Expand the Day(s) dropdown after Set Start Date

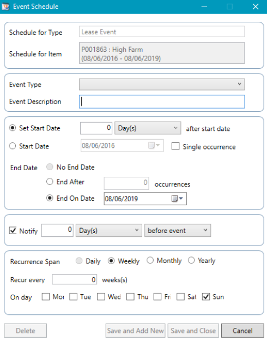click(x=148, y=128)
